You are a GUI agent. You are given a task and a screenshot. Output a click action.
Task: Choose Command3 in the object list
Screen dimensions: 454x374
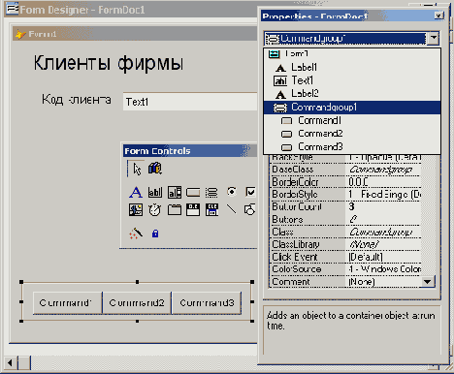click(x=352, y=146)
